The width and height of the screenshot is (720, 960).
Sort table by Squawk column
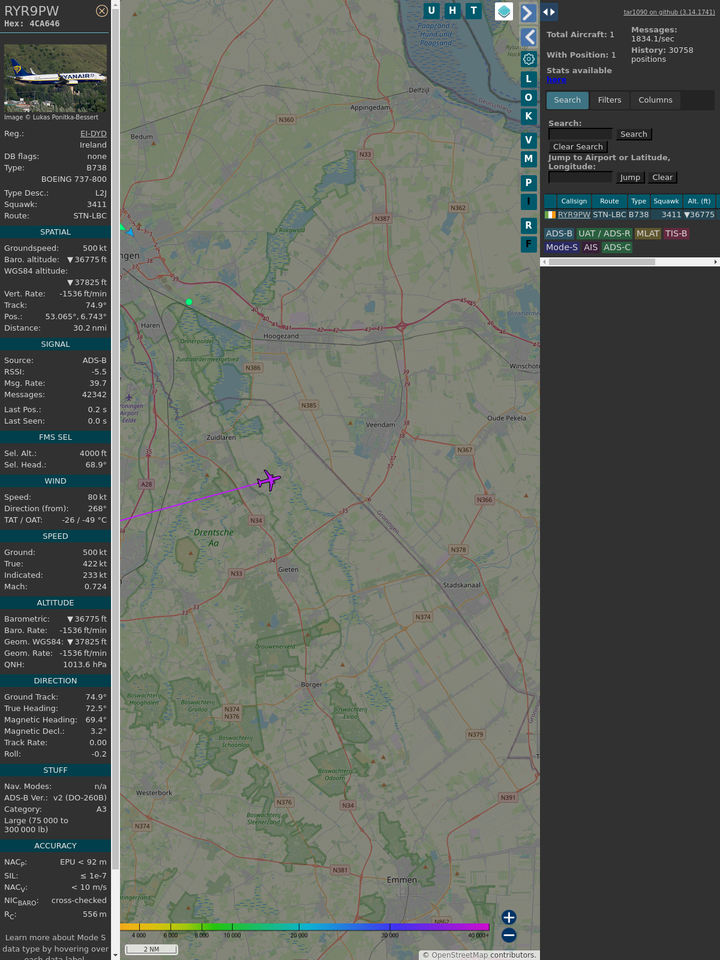pyautogui.click(x=666, y=201)
